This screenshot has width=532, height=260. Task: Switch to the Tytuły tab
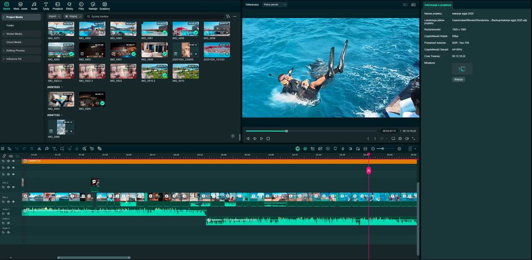pos(46,6)
